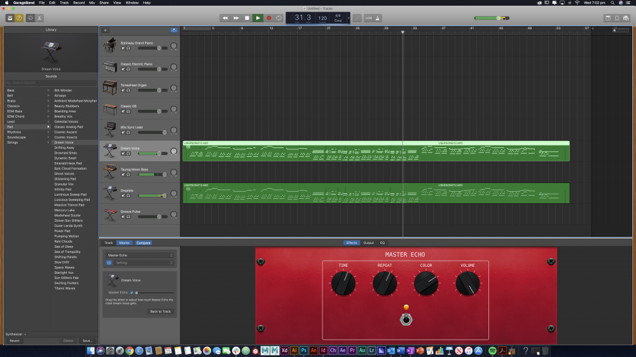The image size is (636, 357).
Task: Open the Apple Loops browser button
Action: (x=617, y=18)
